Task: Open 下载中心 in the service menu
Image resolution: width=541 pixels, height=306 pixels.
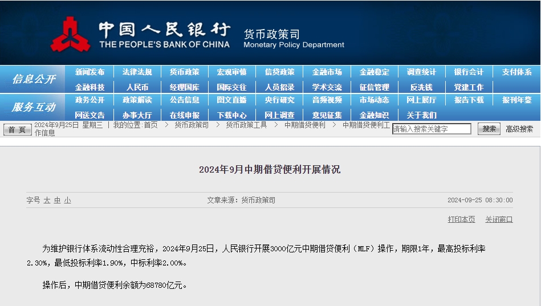Action: pos(231,115)
